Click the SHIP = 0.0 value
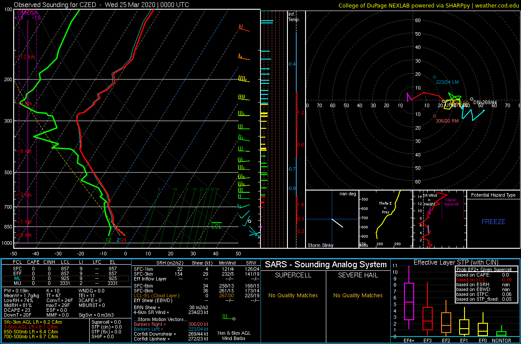Viewport: 521px width, 344px height. click(x=102, y=336)
